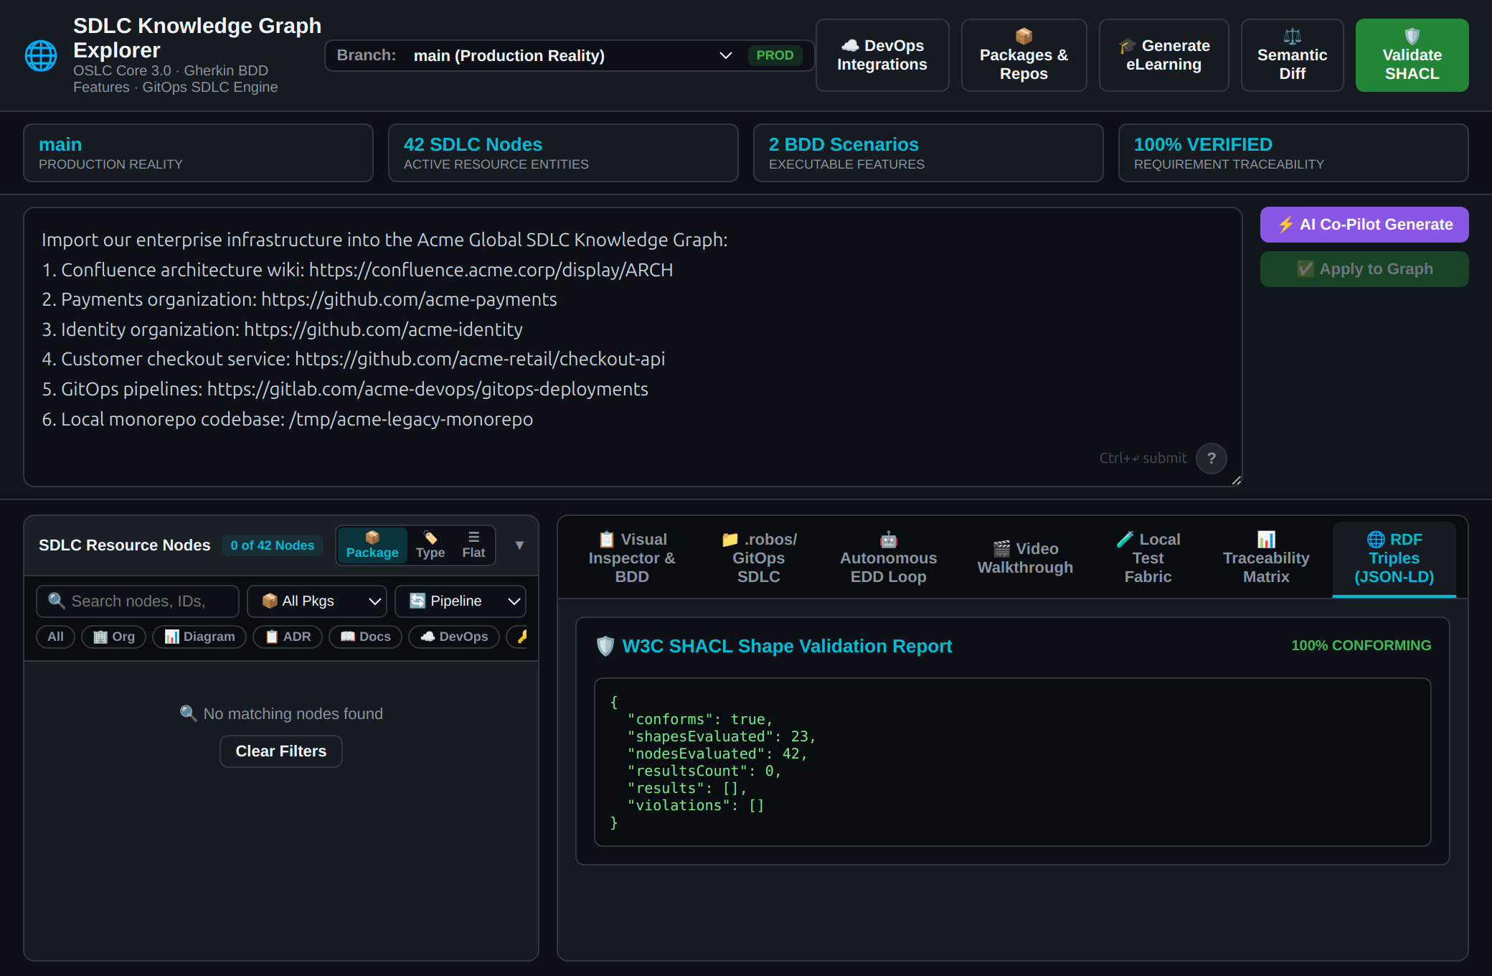This screenshot has width=1492, height=976.
Task: Switch grouping to Package view
Action: [x=372, y=545]
